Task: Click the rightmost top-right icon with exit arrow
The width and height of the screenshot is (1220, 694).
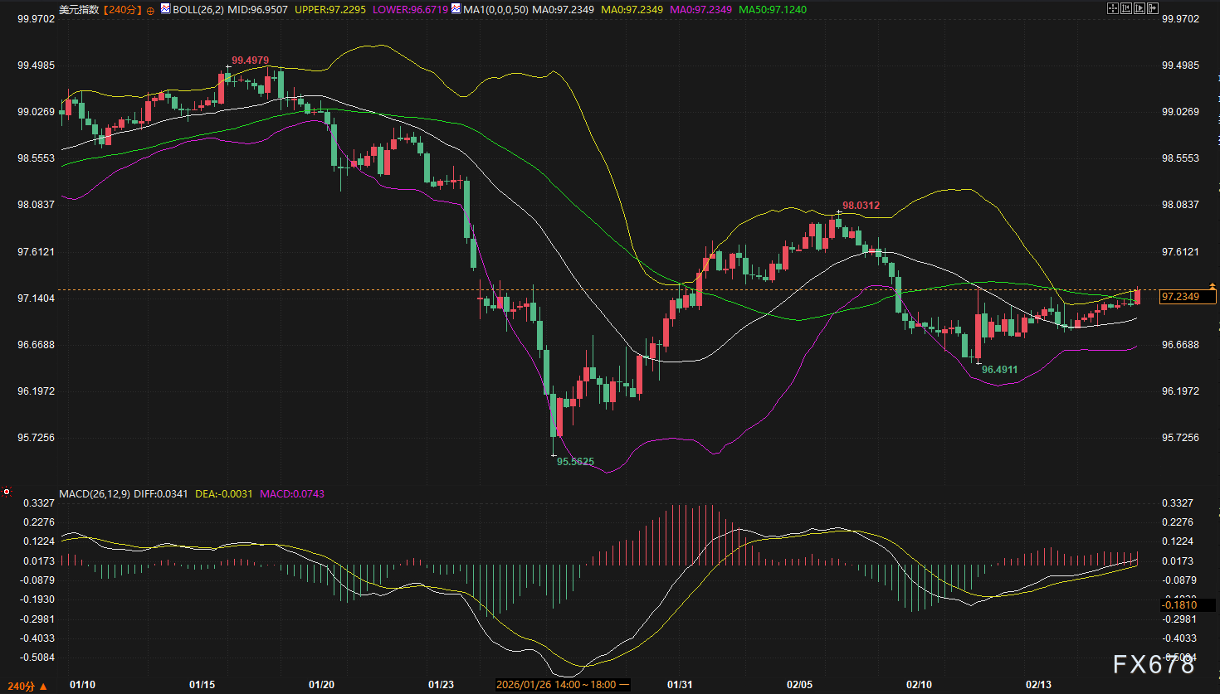Action: pyautogui.click(x=1153, y=8)
